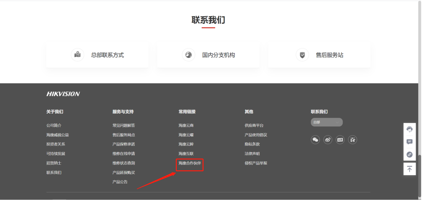View the 产品保修承诺 link

124,144
